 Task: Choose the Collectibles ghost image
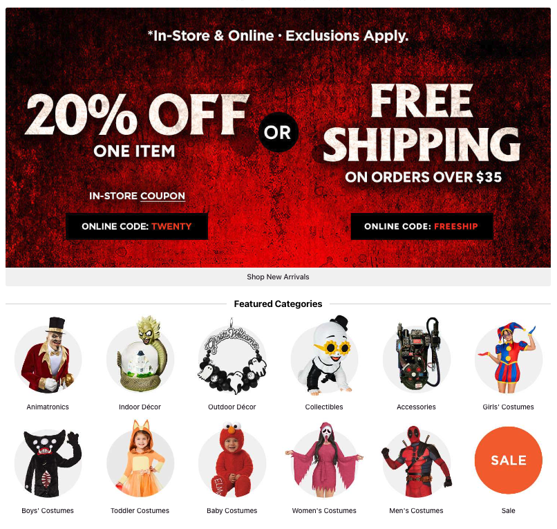point(324,355)
